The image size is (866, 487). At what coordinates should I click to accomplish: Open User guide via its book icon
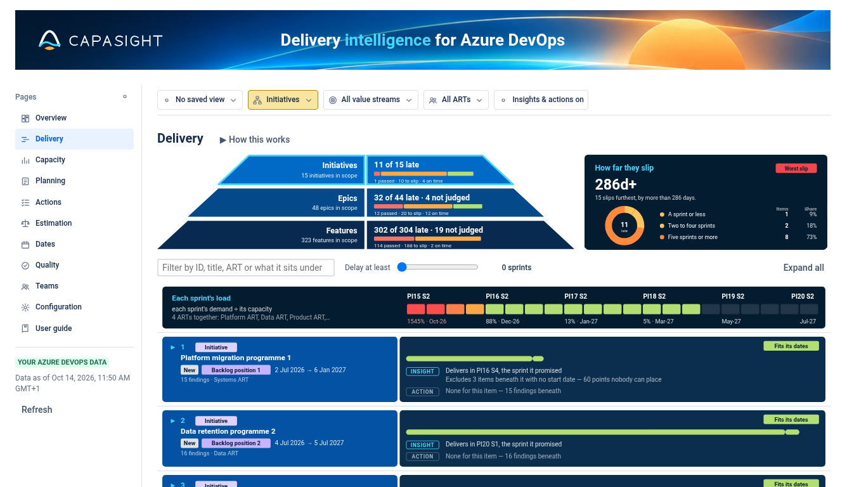tap(25, 328)
